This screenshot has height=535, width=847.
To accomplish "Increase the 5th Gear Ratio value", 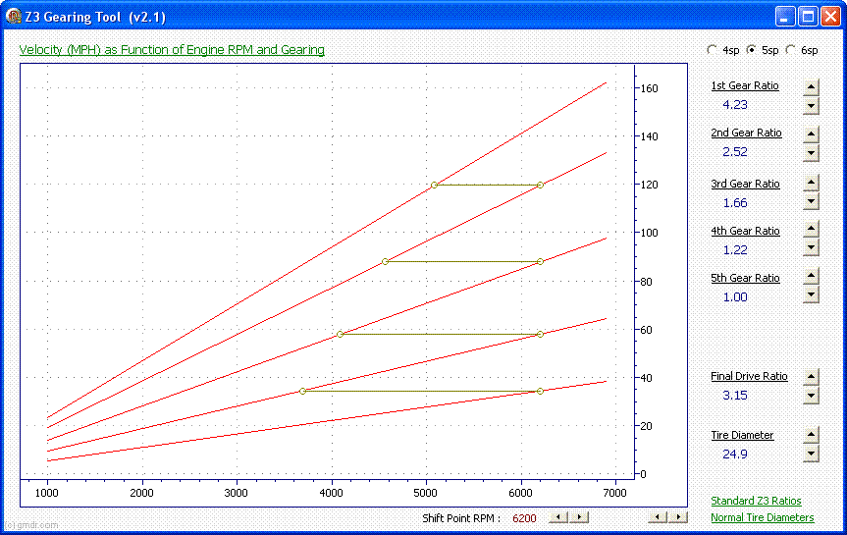I will pyautogui.click(x=811, y=277).
